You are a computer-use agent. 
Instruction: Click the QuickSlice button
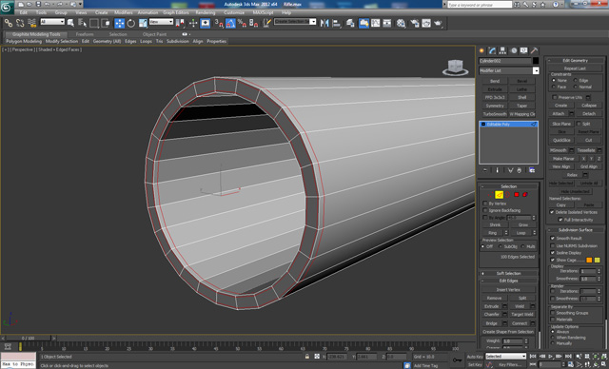561,140
